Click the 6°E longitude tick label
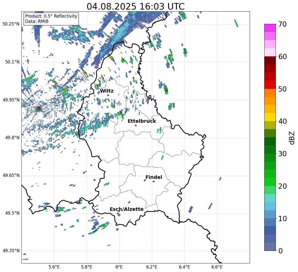The width and height of the screenshot is (298, 272). pos(119,267)
